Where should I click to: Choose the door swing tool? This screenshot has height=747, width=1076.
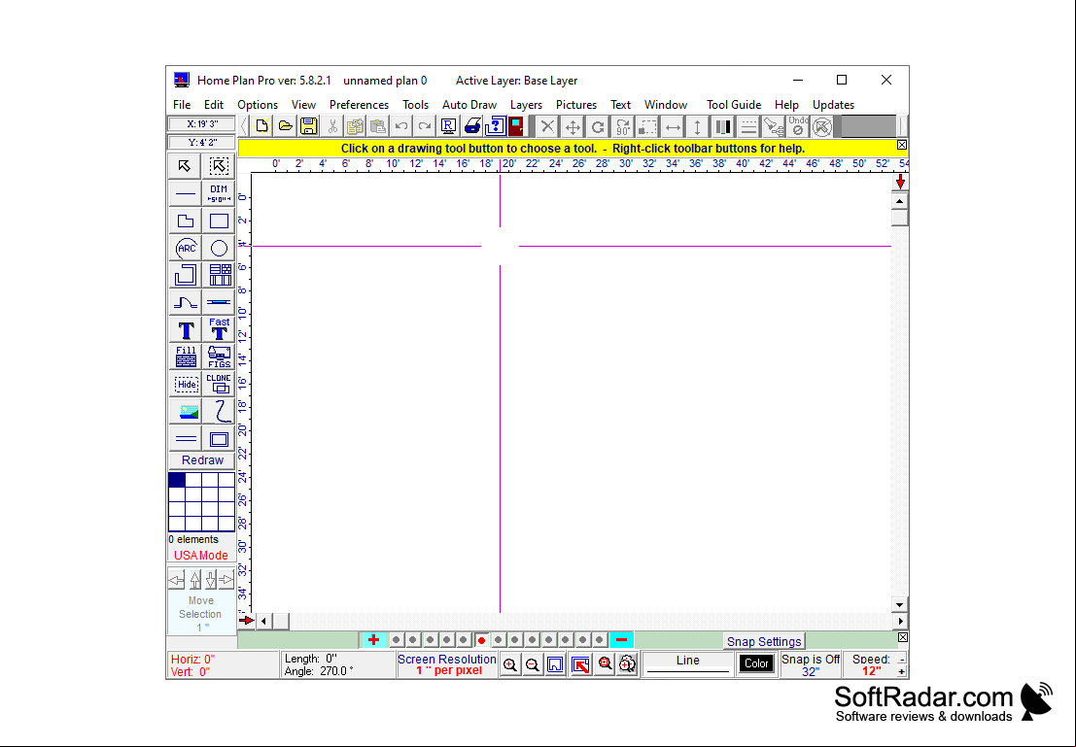click(x=185, y=302)
